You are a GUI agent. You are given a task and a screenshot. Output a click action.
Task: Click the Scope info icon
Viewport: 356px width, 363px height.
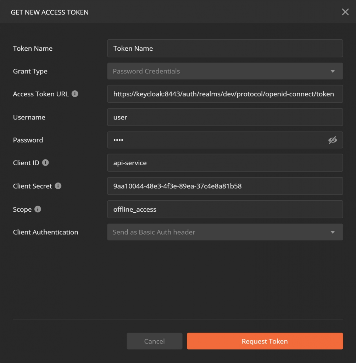pyautogui.click(x=38, y=209)
